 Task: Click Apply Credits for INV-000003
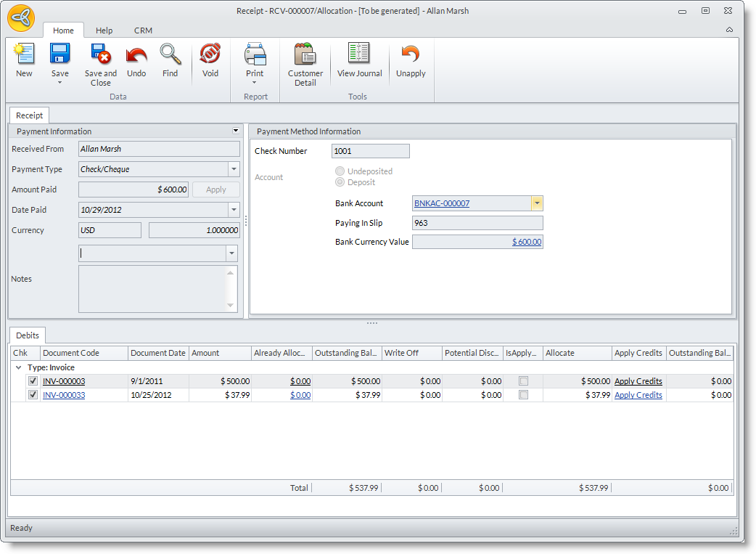pyautogui.click(x=638, y=381)
